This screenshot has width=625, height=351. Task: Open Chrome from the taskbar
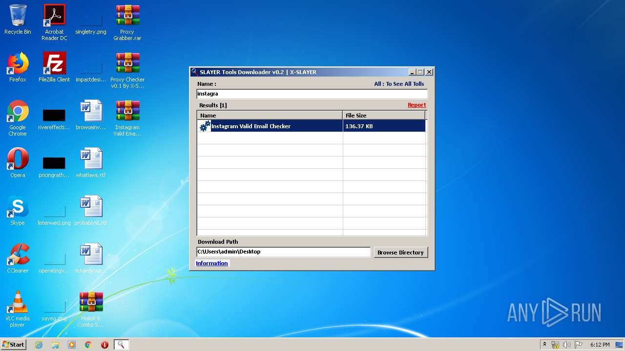(x=88, y=345)
